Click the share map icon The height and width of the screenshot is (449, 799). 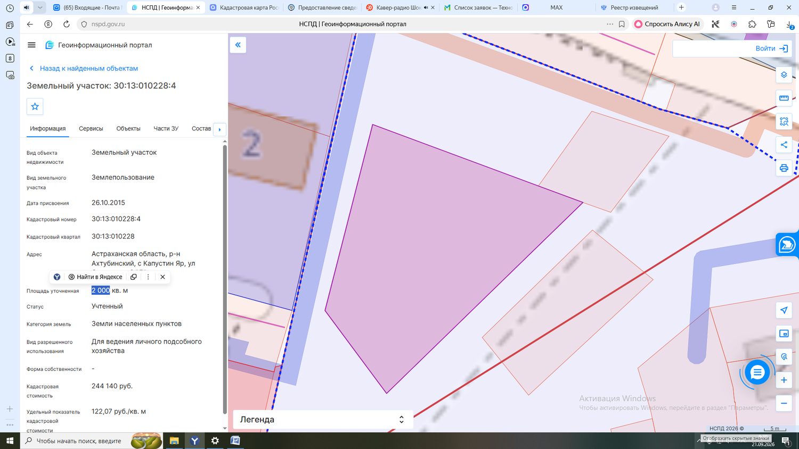click(784, 145)
